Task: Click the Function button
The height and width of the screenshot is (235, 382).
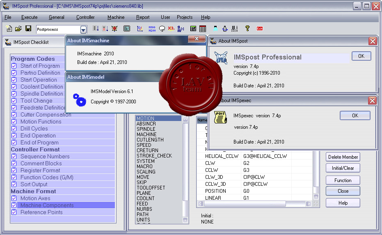Action: (343, 180)
